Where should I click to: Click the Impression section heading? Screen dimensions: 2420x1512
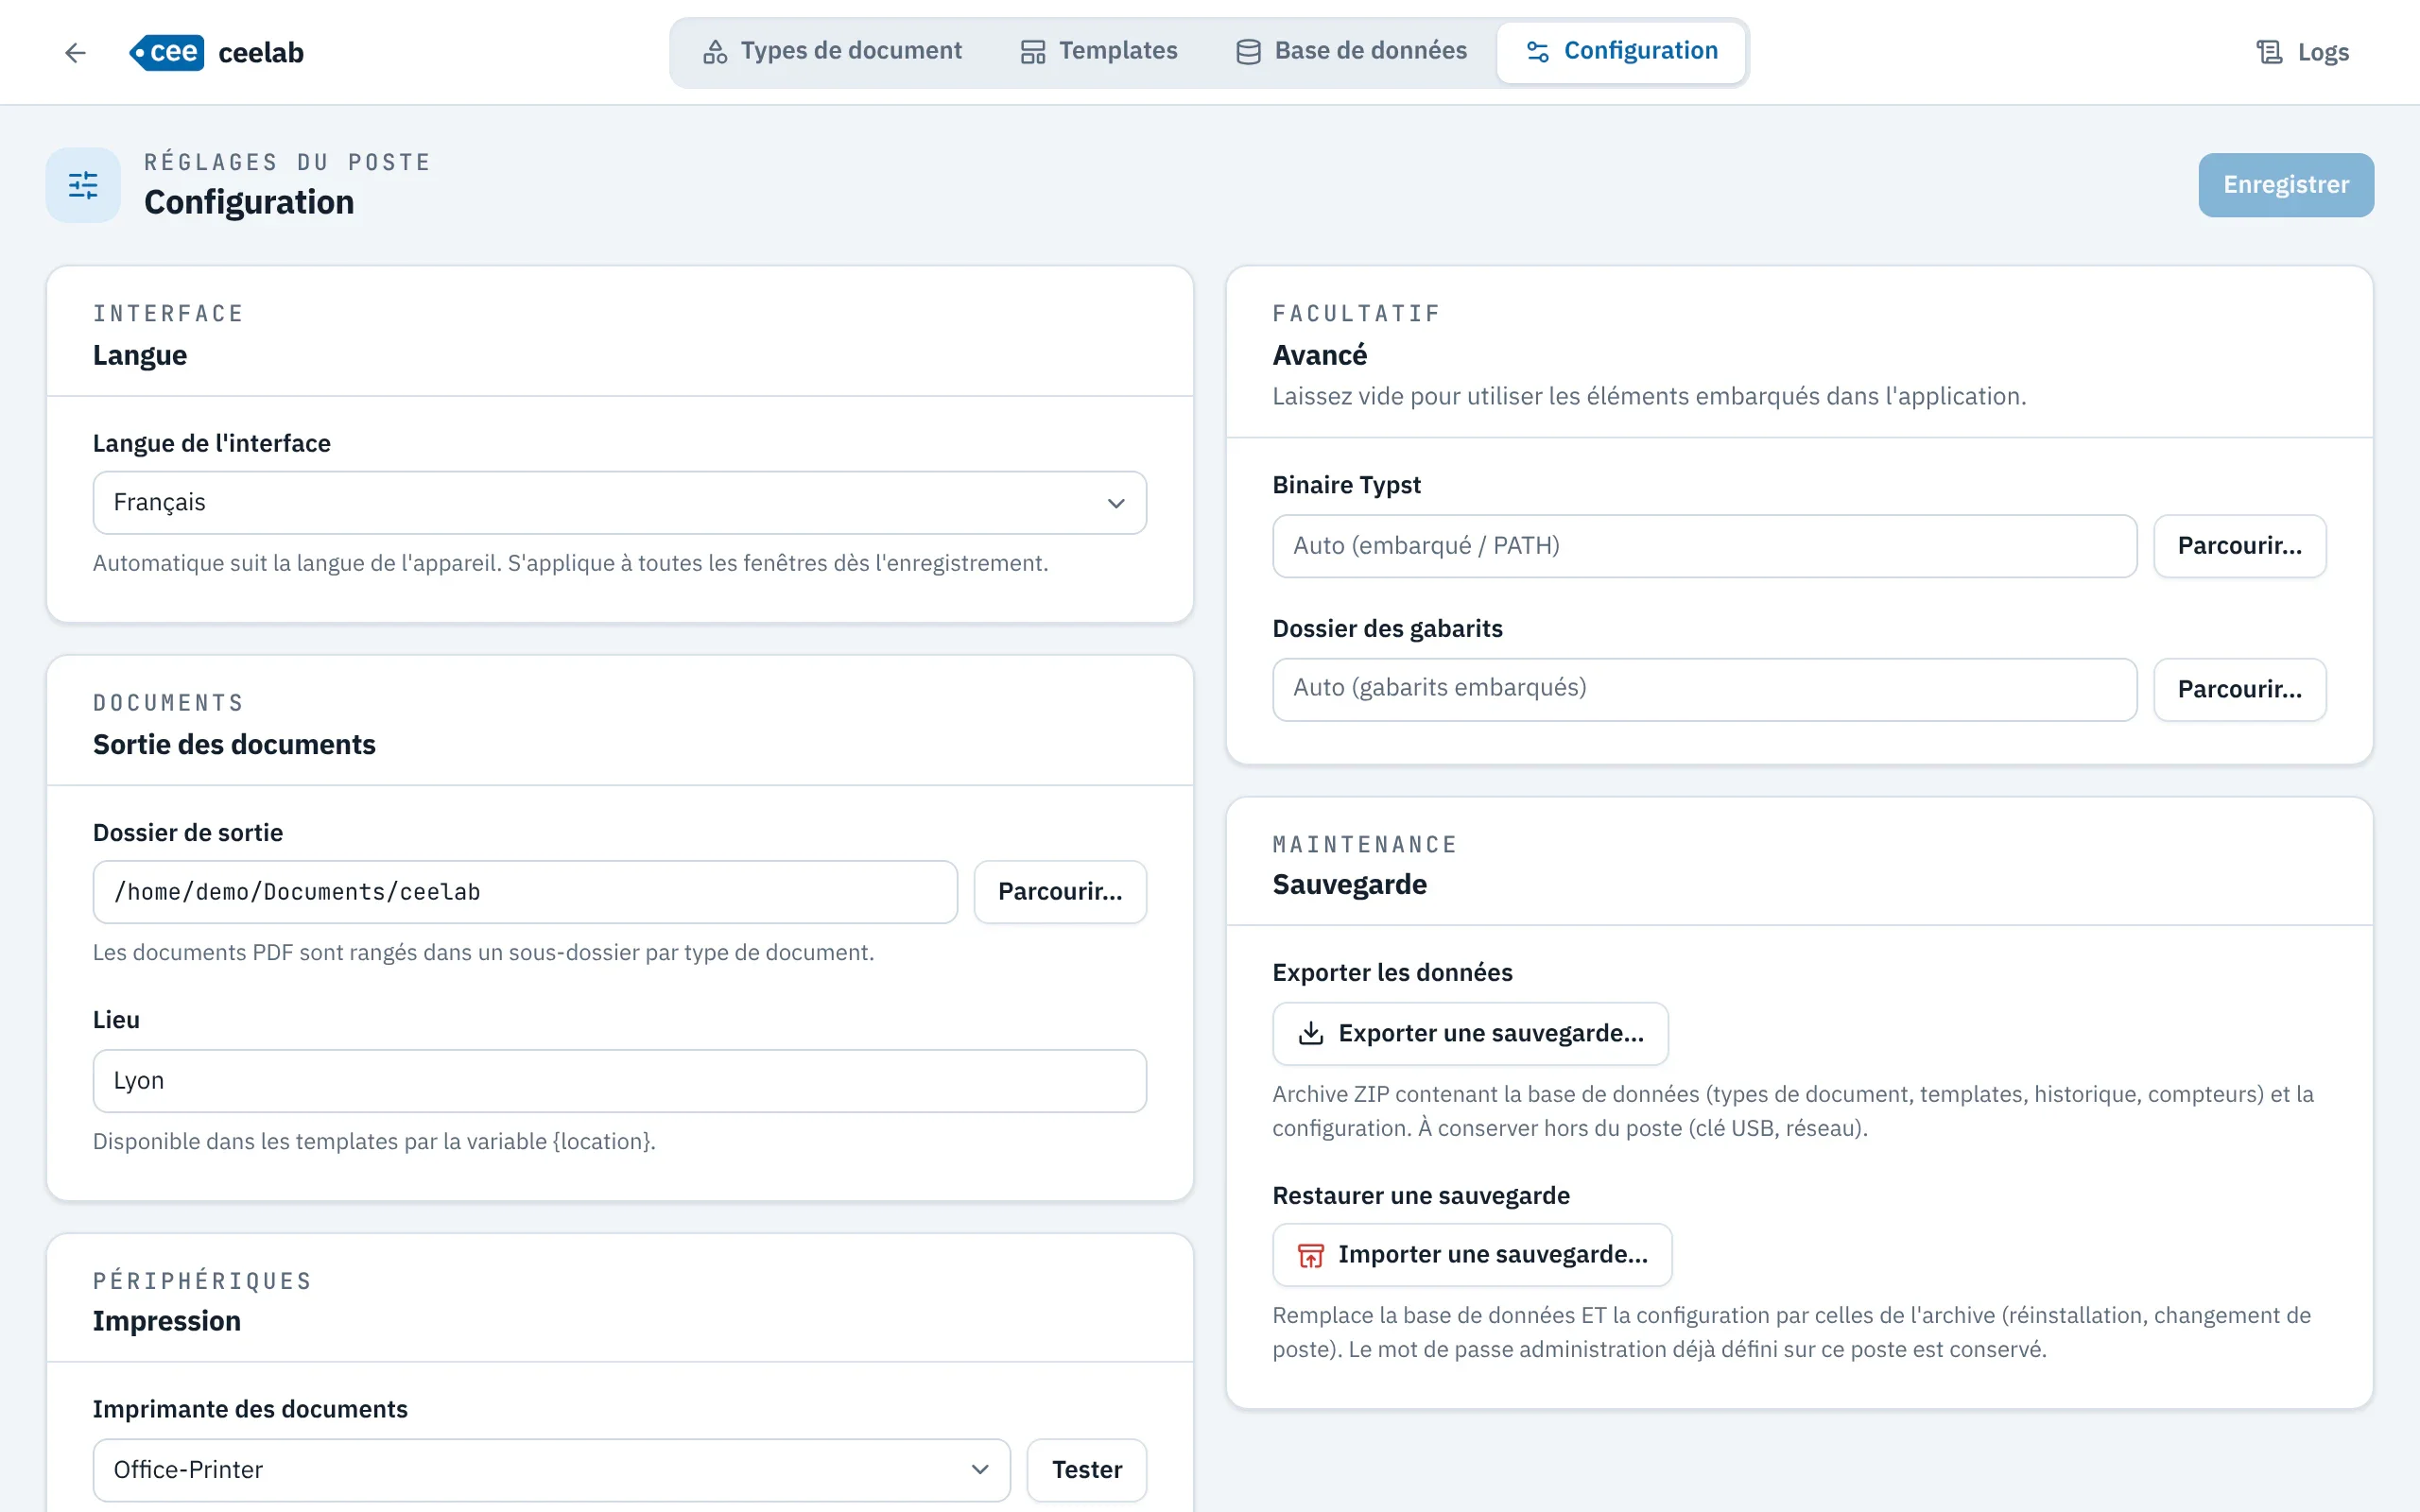coord(167,1322)
